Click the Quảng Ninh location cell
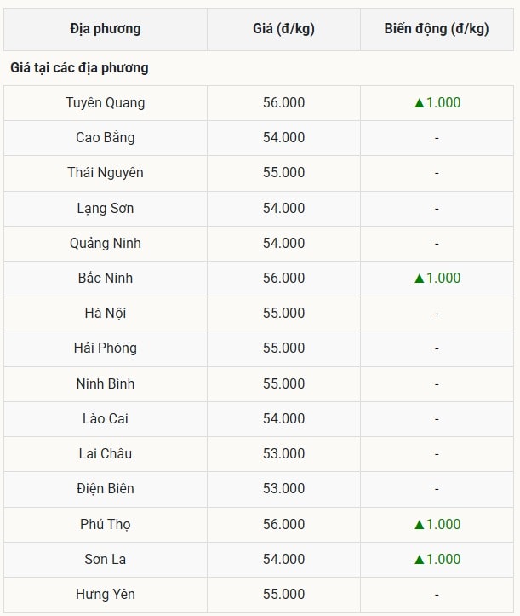 106,243
